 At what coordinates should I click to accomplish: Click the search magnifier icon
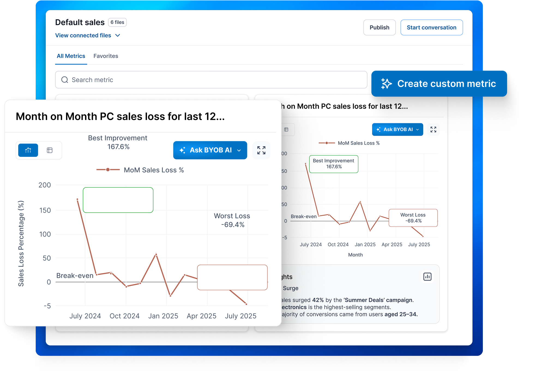point(65,80)
